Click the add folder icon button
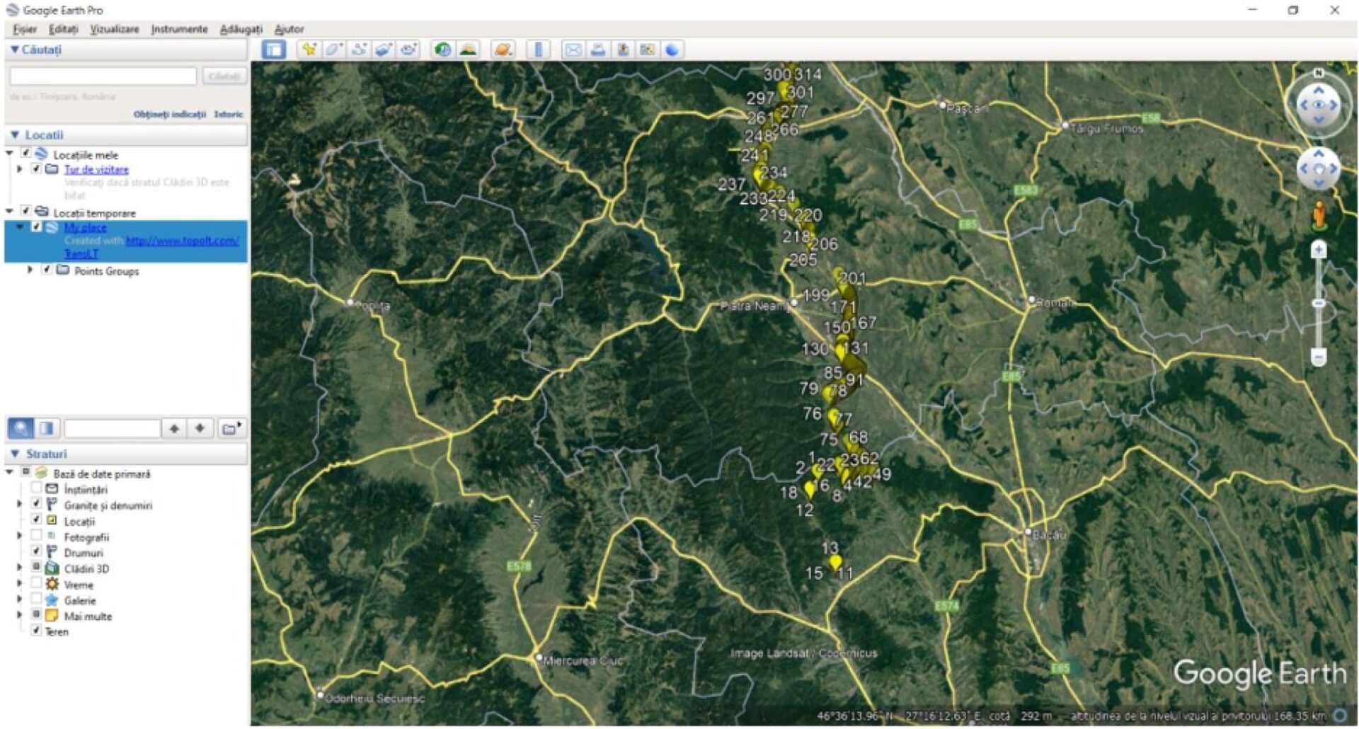The width and height of the screenshot is (1359, 729). [231, 428]
